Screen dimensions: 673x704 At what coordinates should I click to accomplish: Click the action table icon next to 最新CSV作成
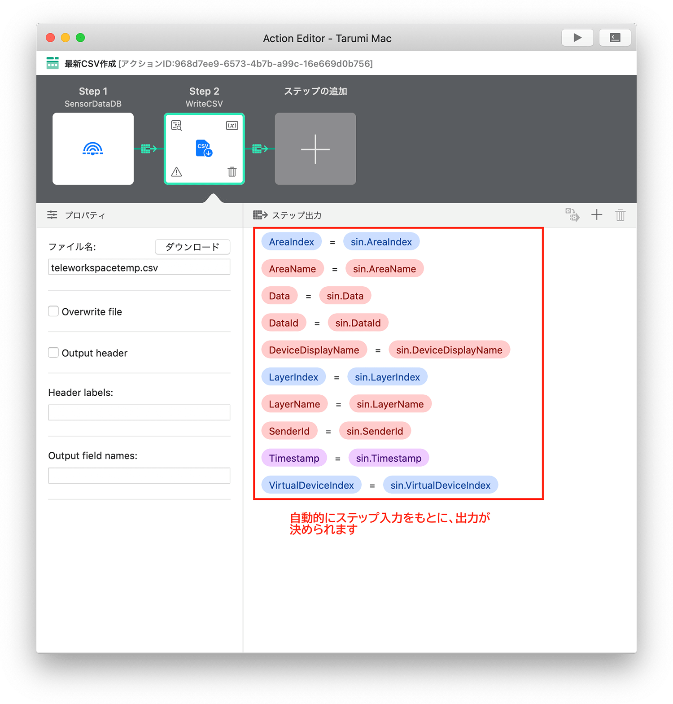(52, 63)
